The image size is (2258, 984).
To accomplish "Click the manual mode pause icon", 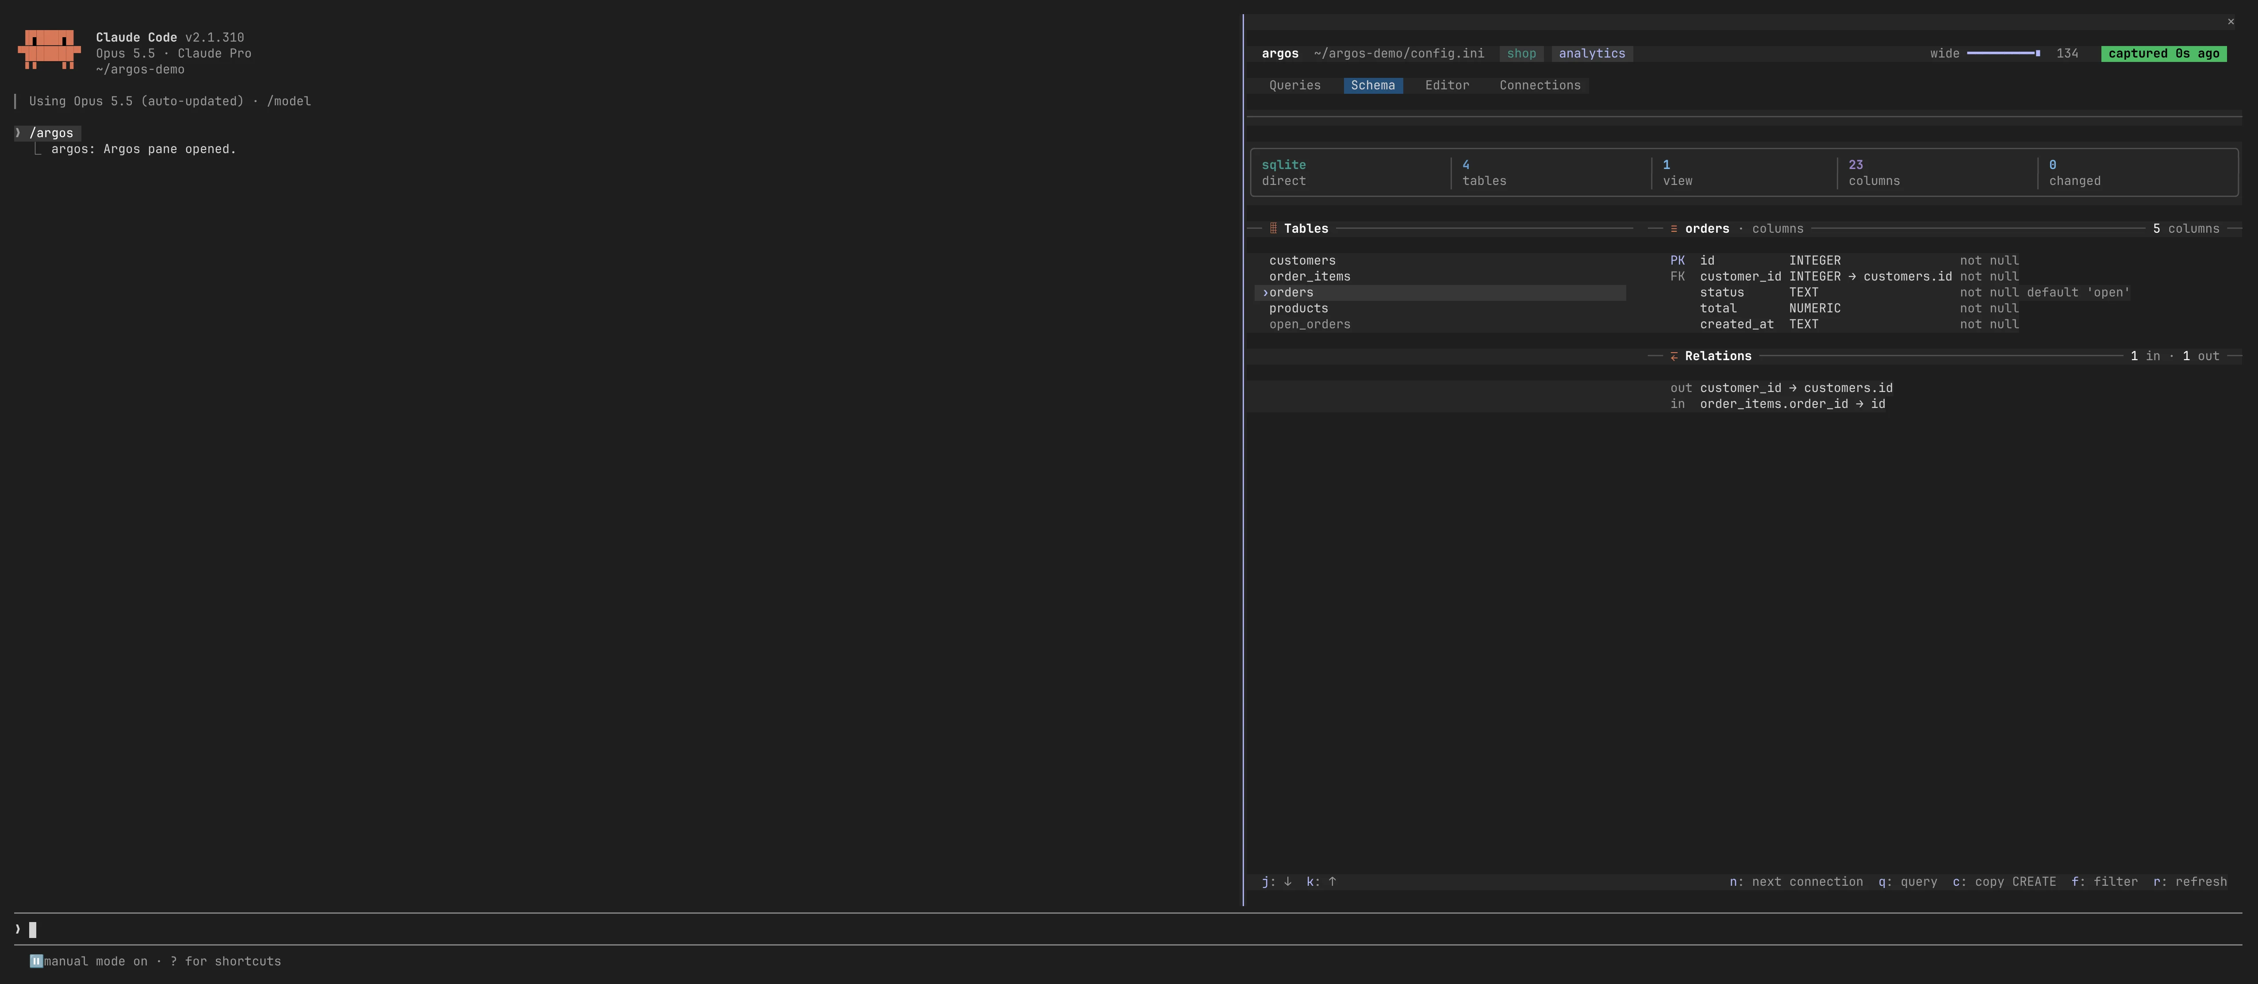I will point(36,961).
